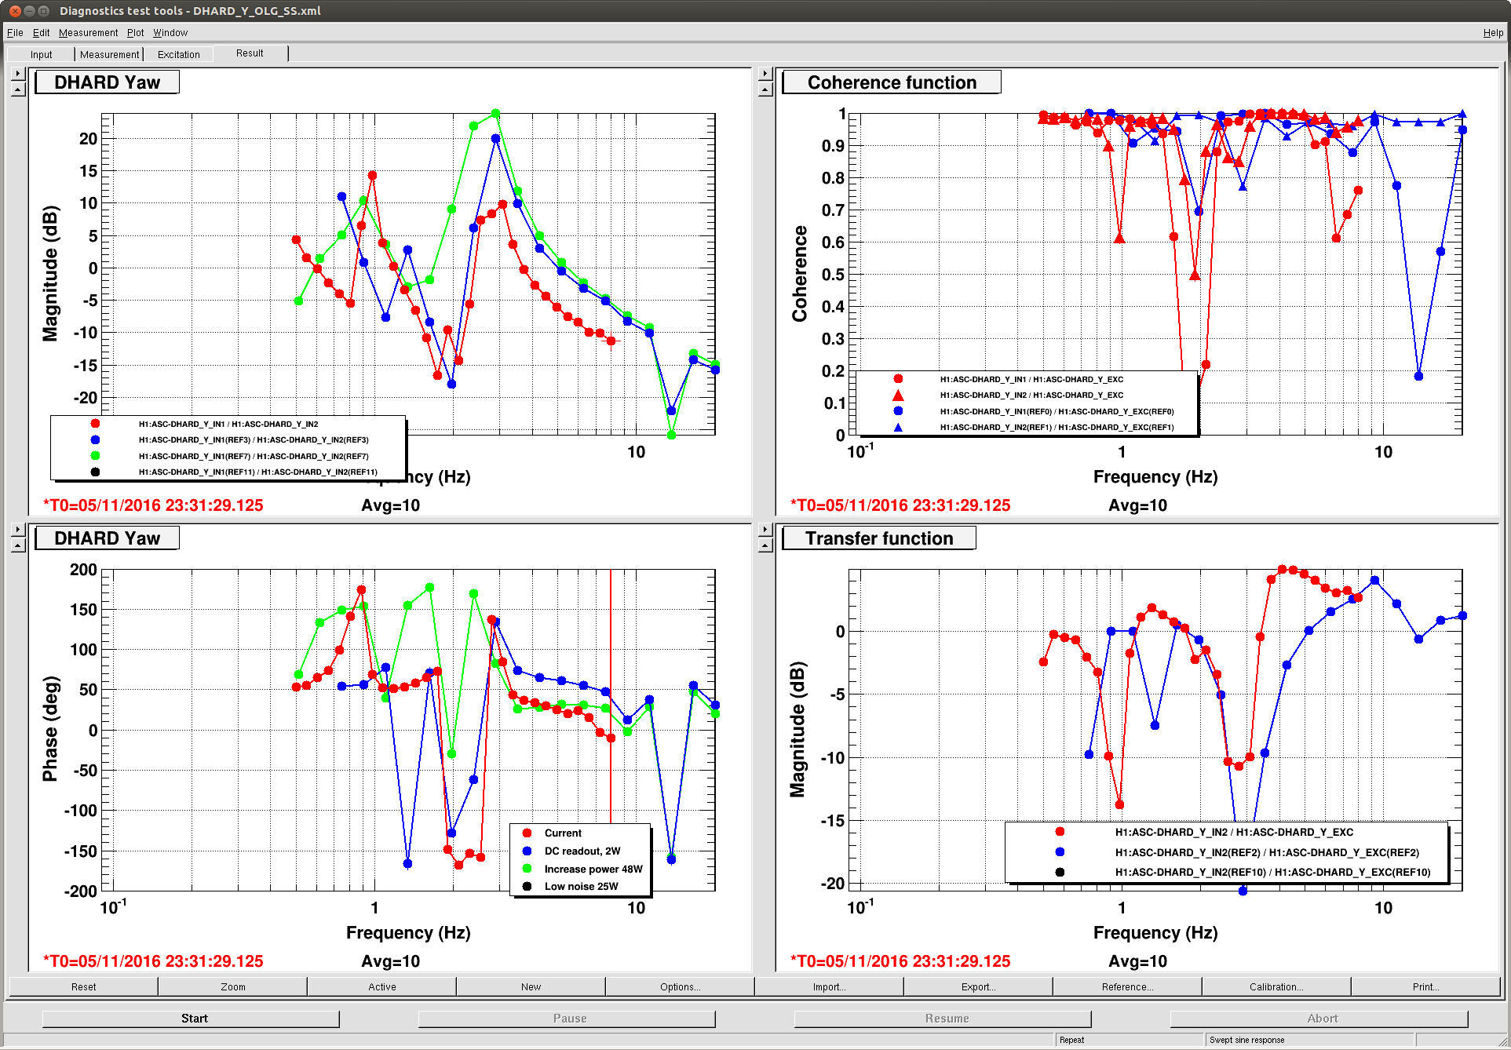Click right arrow beside top-left DHARD Yaw plot

click(18, 74)
